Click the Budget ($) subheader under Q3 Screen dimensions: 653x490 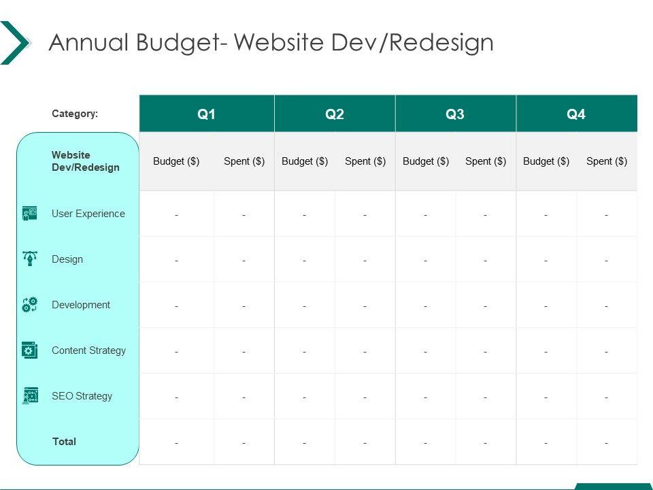click(426, 161)
